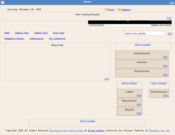Viewport: 175px width, 135px height.
Task: Open the Conferences menu item
Action: point(37,39)
